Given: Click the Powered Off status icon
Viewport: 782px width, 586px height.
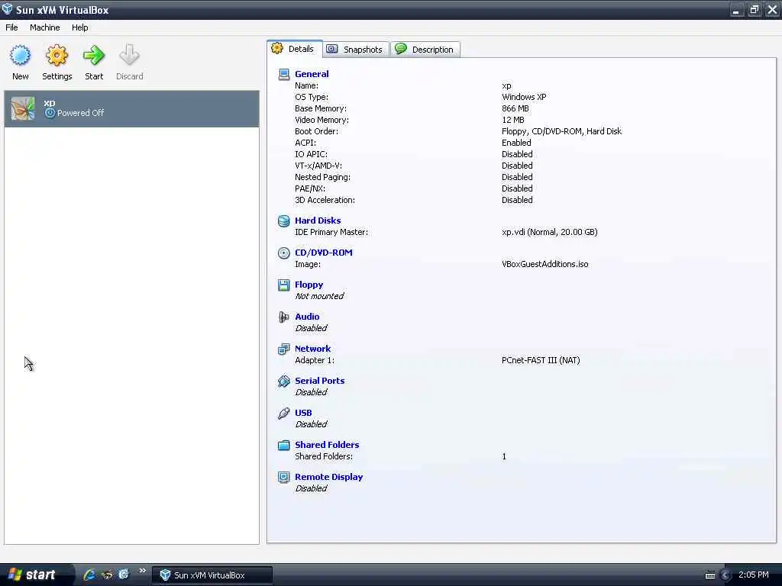Looking at the screenshot, I should [50, 113].
